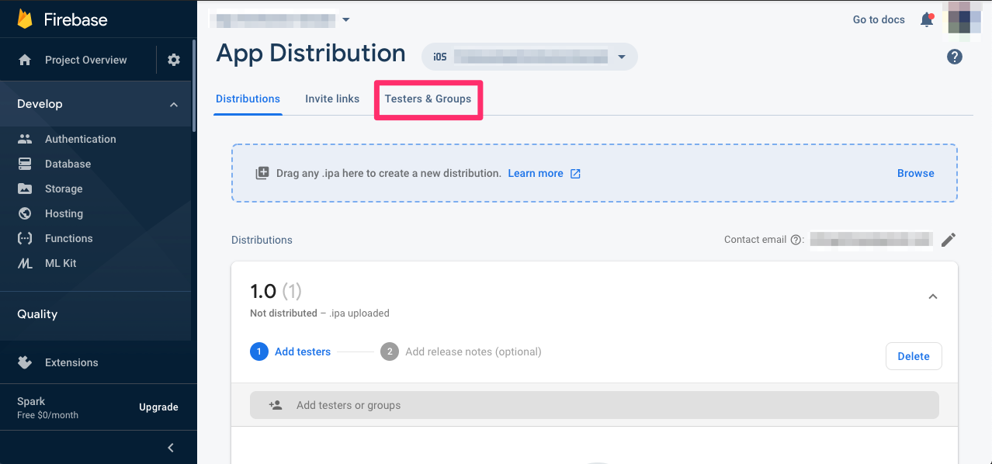This screenshot has width=992, height=464.
Task: Switch to the Distributions tab
Action: (x=248, y=99)
